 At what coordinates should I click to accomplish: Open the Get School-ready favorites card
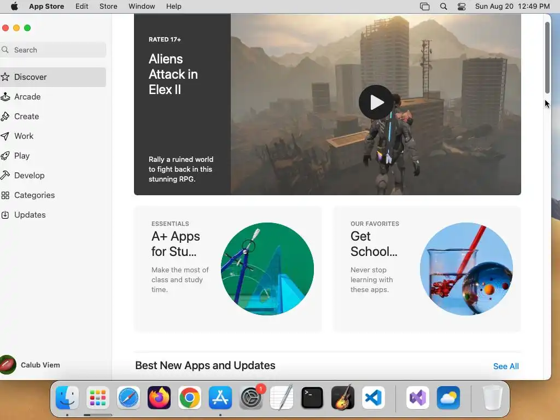point(427,269)
